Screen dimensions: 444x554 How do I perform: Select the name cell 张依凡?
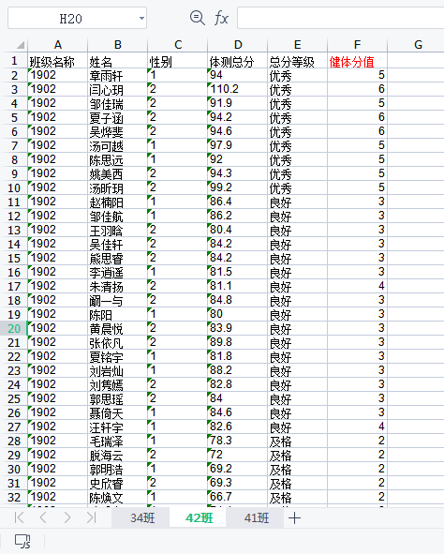(117, 343)
